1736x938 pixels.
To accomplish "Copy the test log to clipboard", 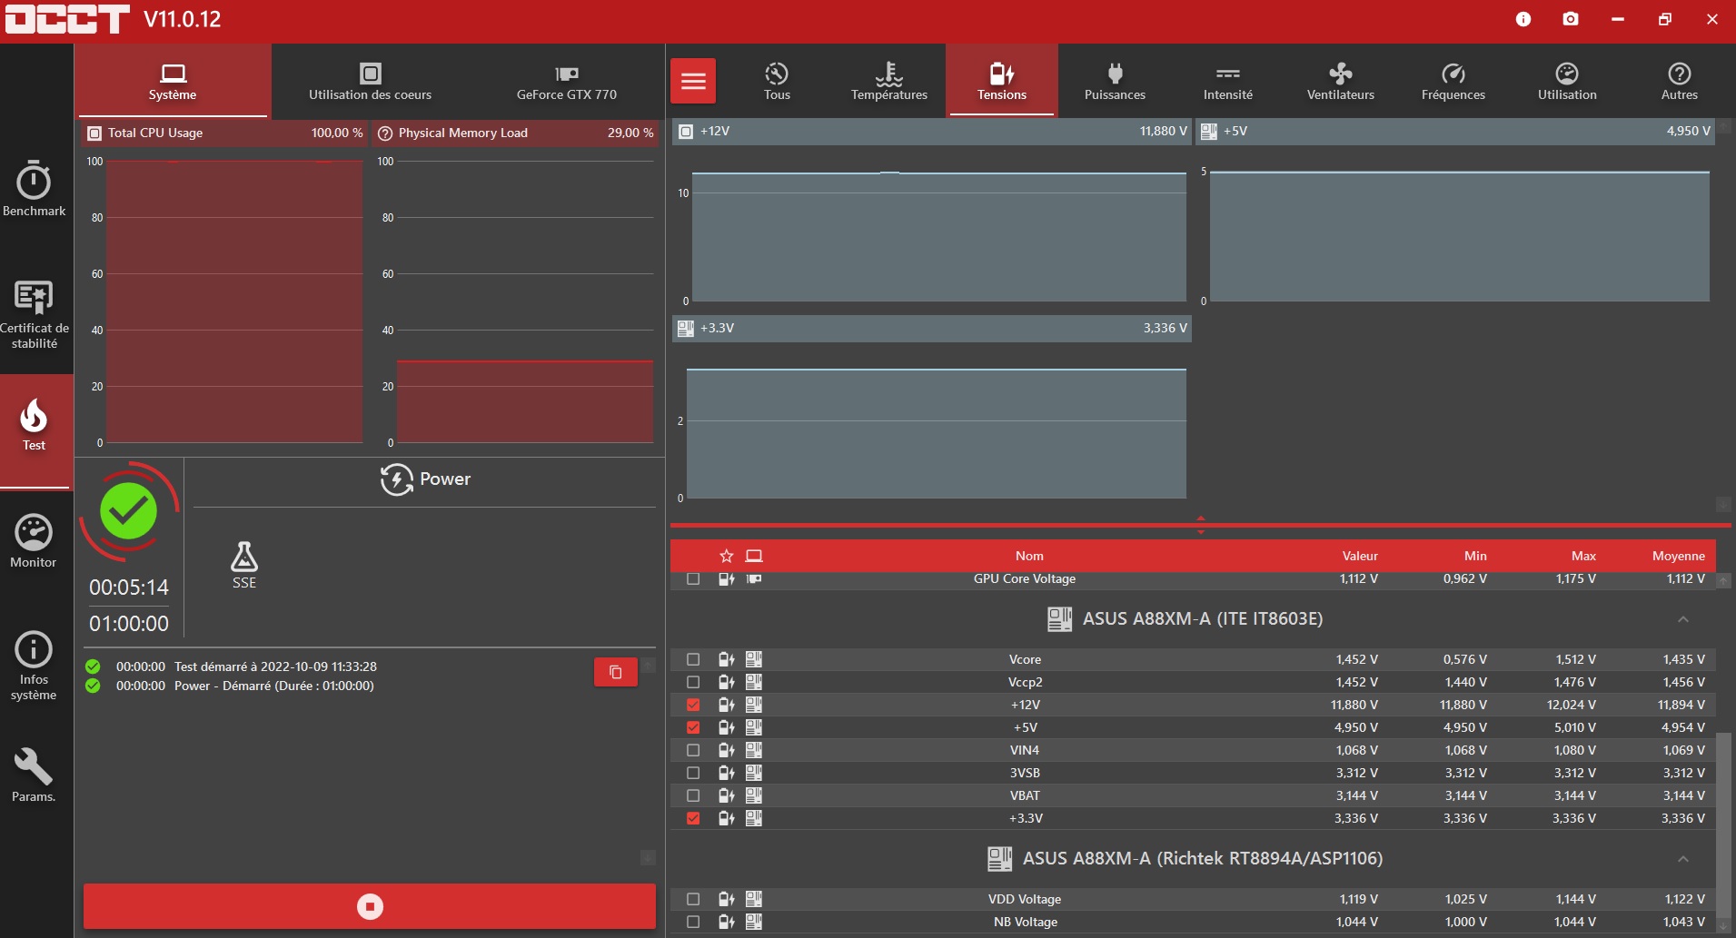I will tap(615, 672).
